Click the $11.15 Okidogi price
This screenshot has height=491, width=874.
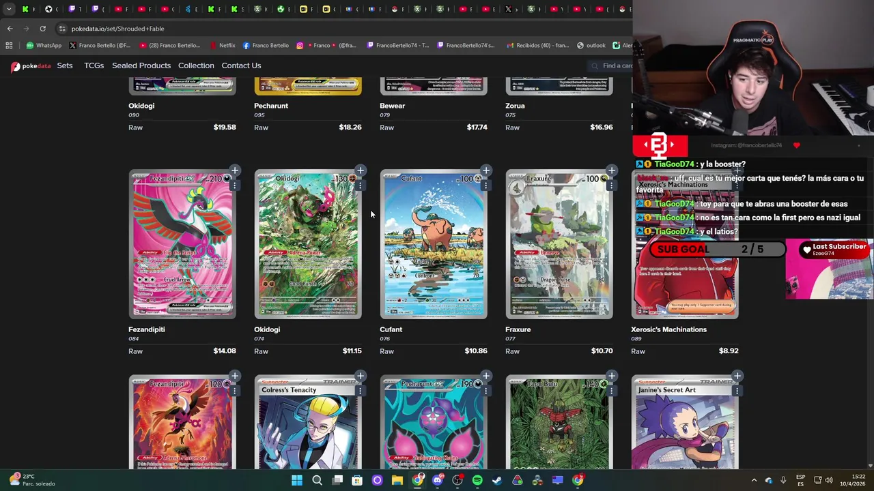click(x=352, y=351)
